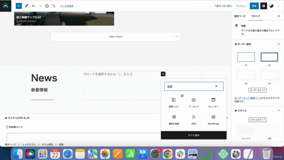The image size is (284, 160).
Task: Insert the 投稿リスト block
Action: 174,103
